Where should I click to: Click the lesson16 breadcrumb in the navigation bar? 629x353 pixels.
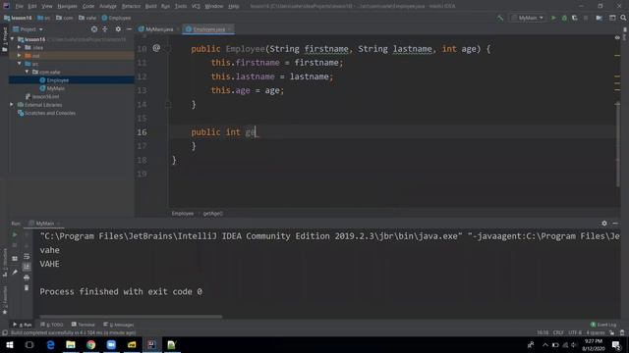(x=18, y=18)
